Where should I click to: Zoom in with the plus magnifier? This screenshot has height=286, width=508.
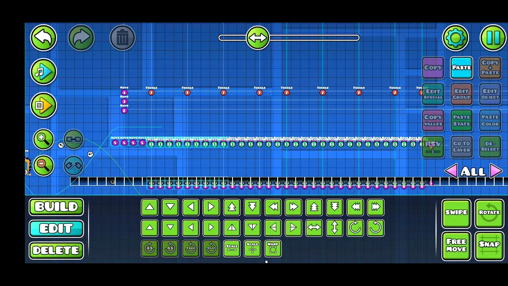pos(44,139)
